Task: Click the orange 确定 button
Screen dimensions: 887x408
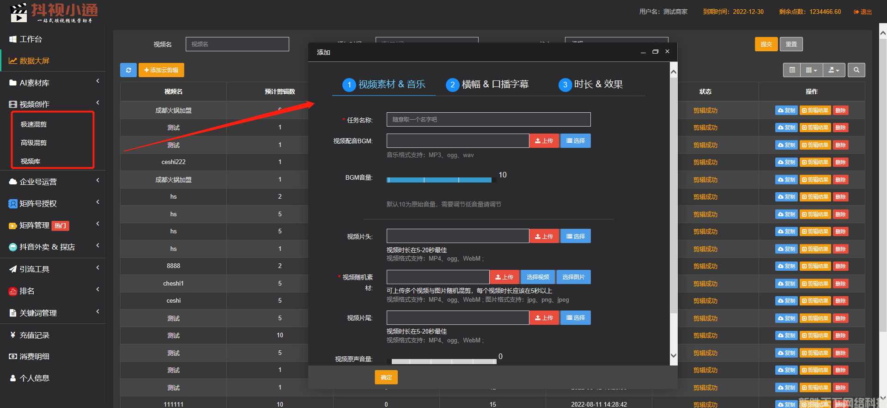Action: coord(386,378)
